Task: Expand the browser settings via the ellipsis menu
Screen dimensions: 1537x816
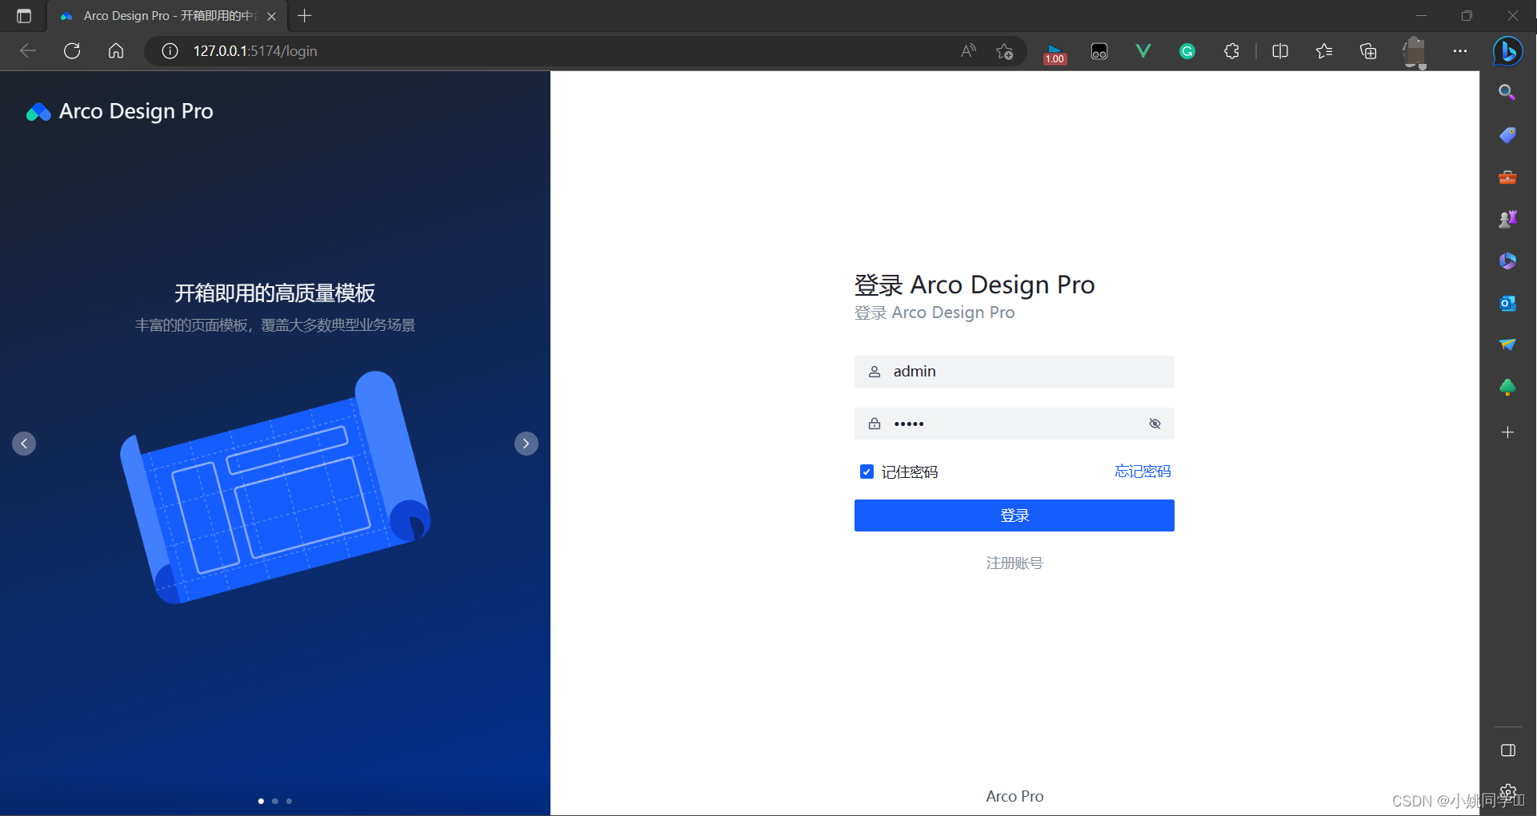Action: [x=1460, y=50]
